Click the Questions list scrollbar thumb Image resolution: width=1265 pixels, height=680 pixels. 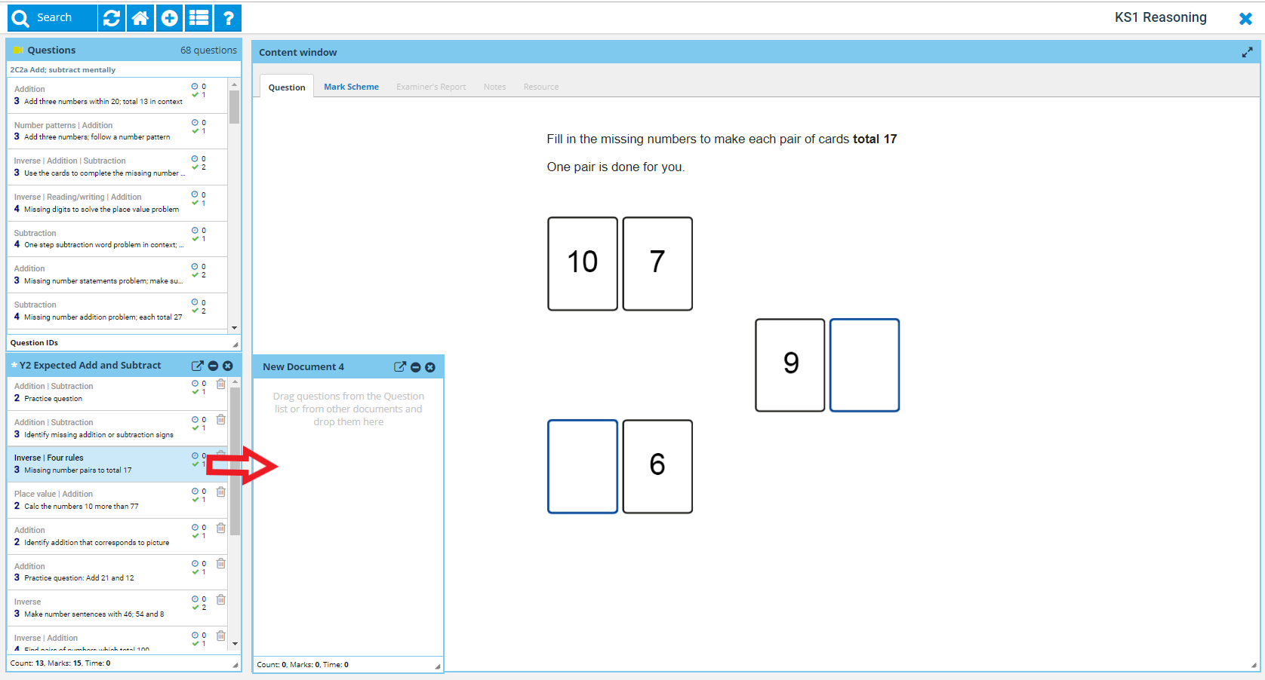pyautogui.click(x=235, y=107)
